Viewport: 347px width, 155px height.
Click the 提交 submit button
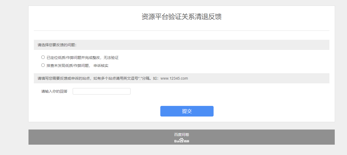(x=187, y=111)
